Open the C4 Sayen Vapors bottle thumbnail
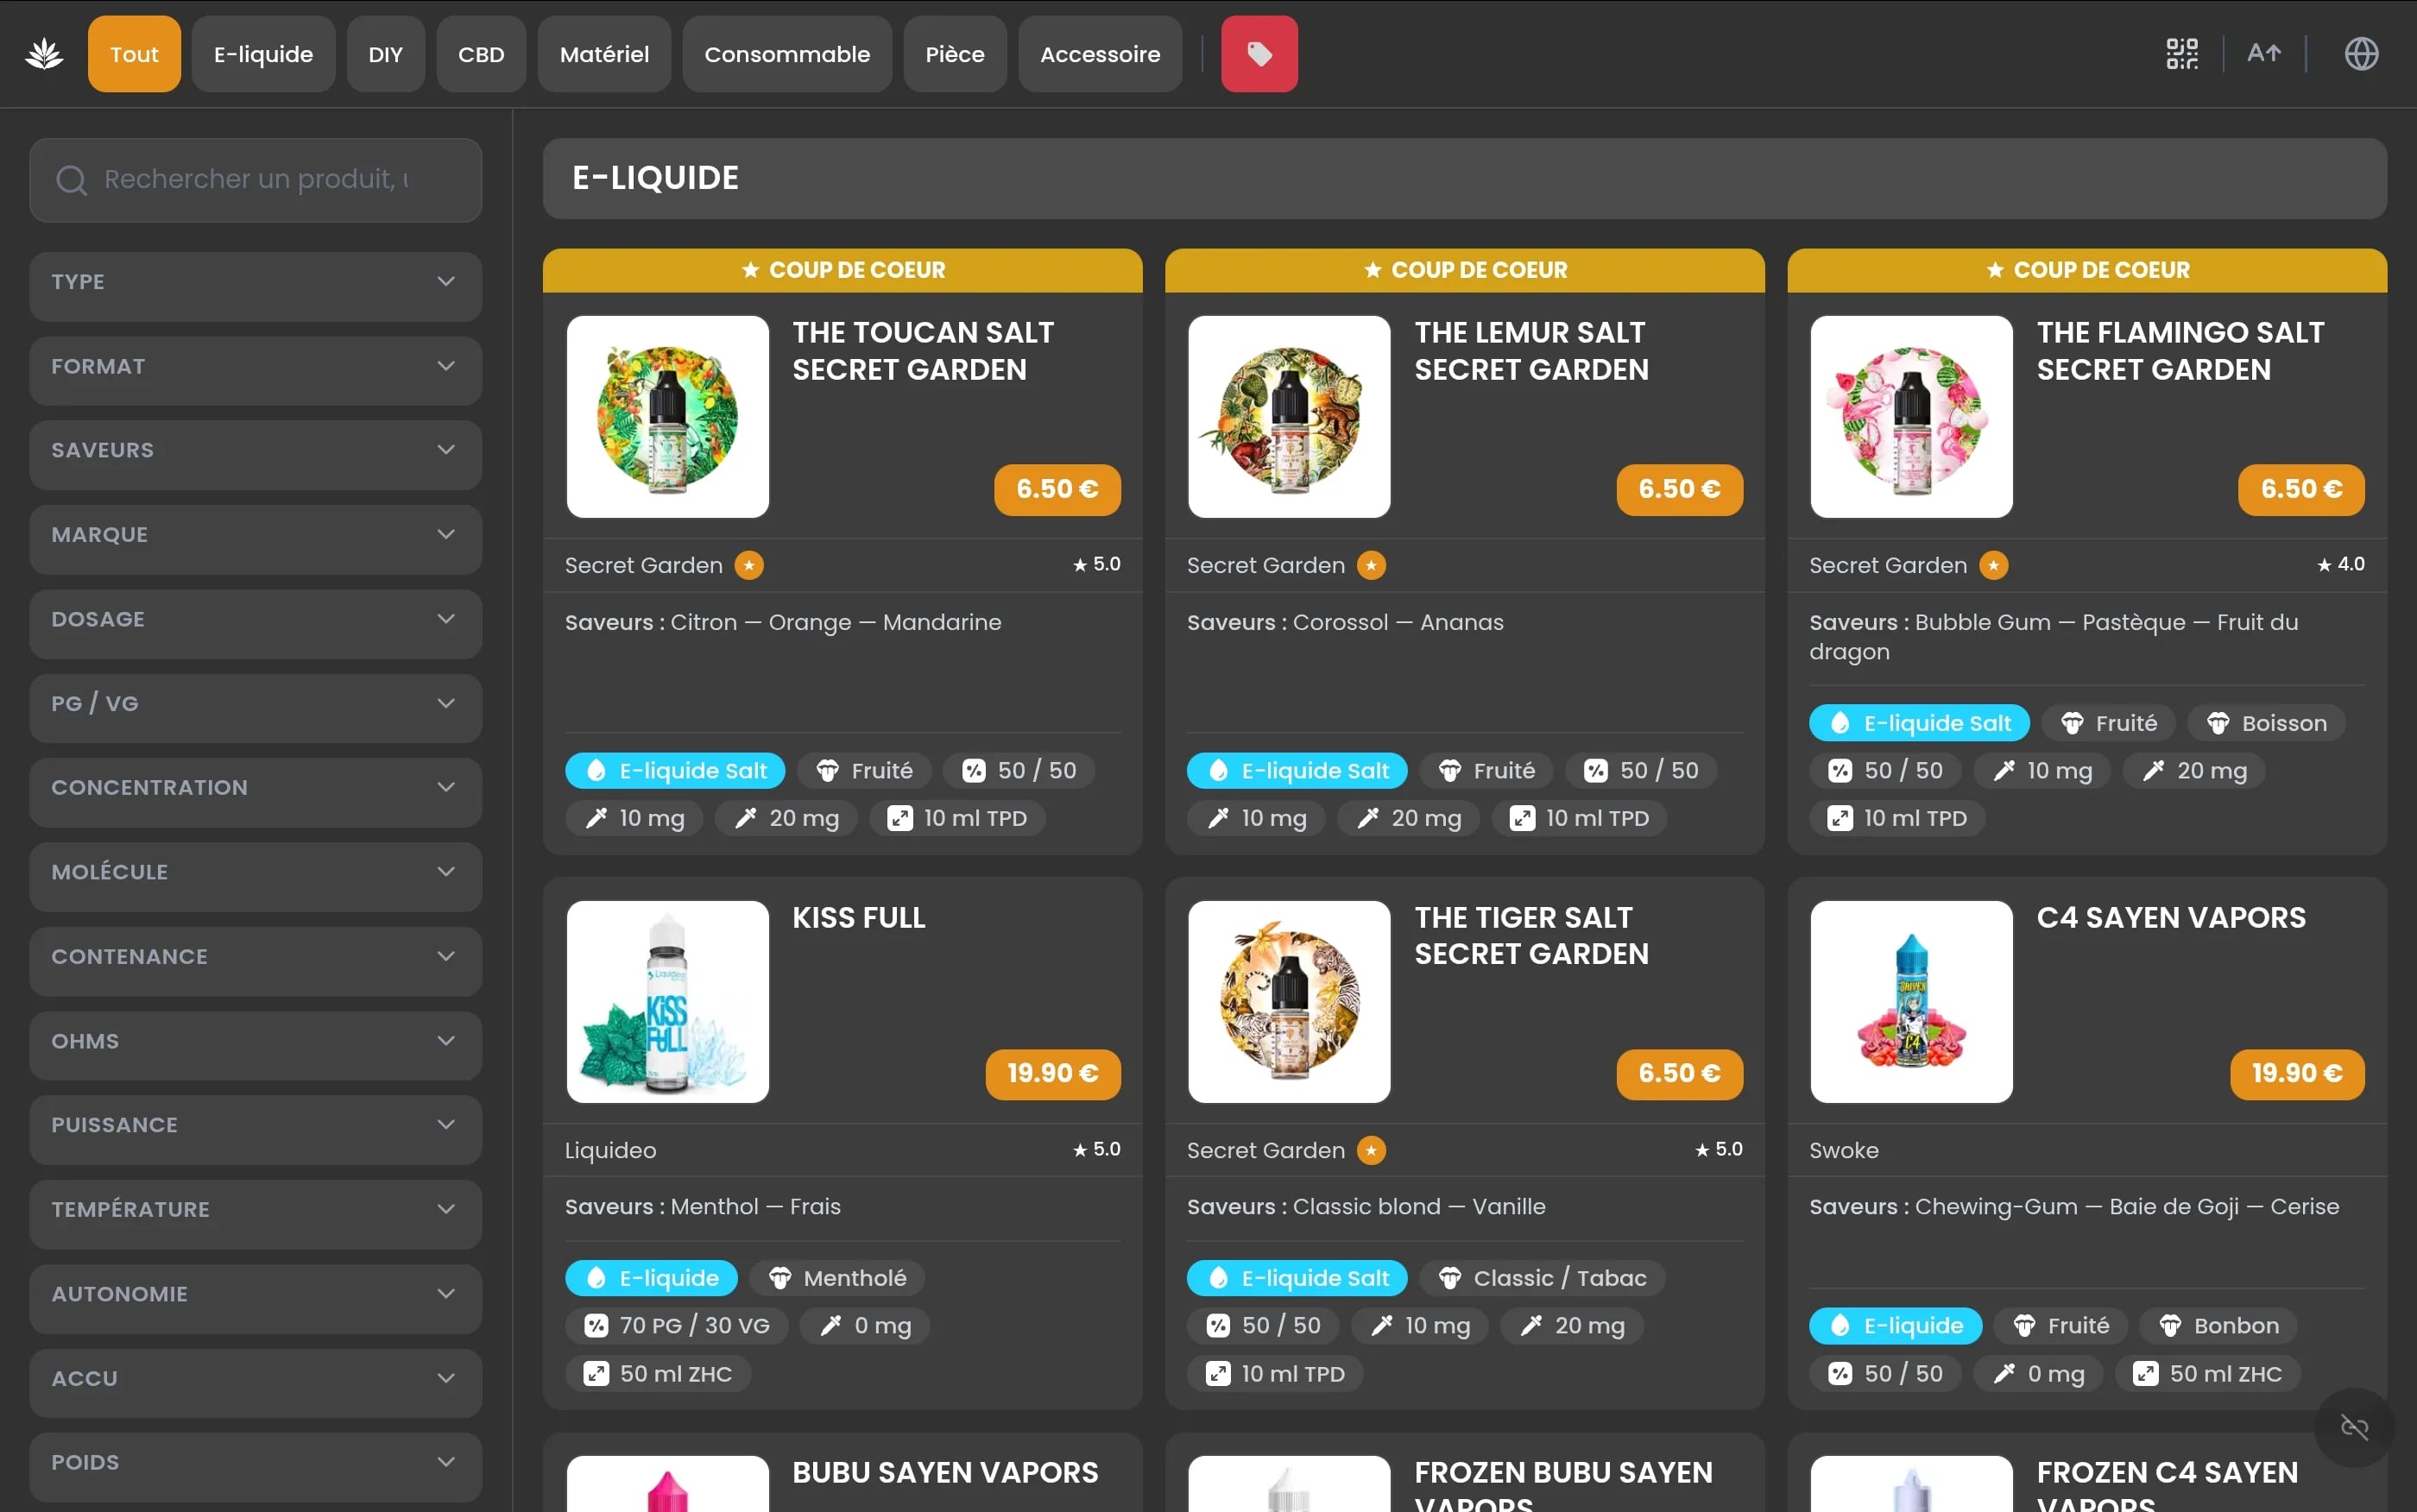2417x1512 pixels. point(1911,1002)
